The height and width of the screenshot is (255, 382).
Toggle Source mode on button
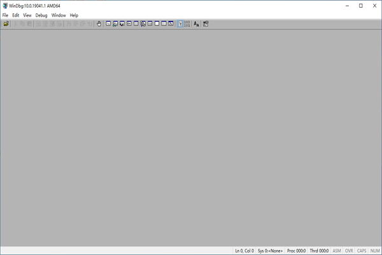180,24
